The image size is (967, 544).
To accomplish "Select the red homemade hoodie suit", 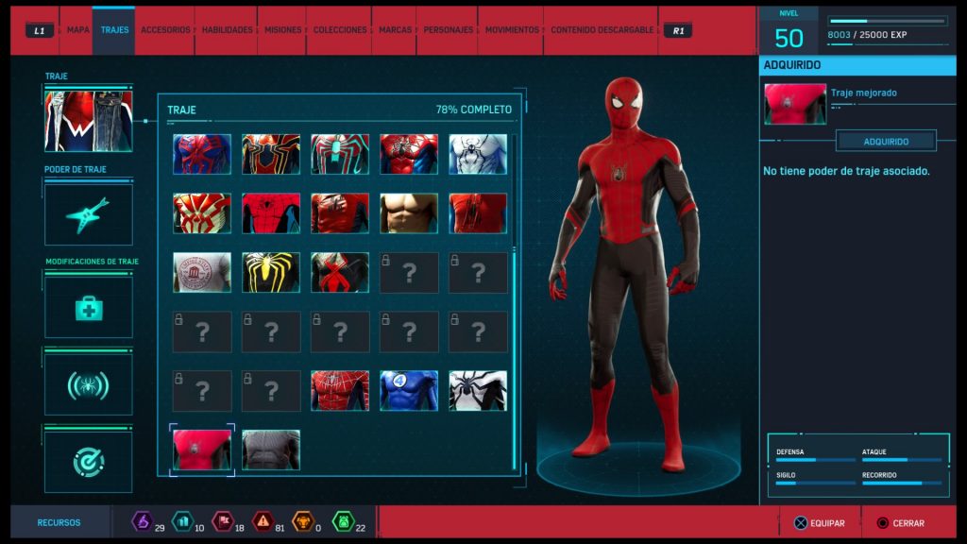I will pos(478,213).
